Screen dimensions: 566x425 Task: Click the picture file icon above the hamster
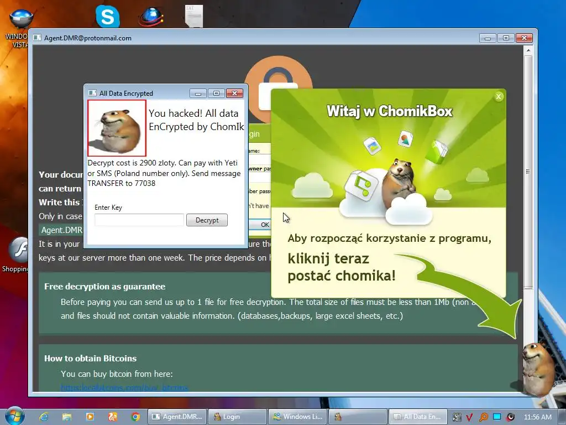click(x=405, y=139)
